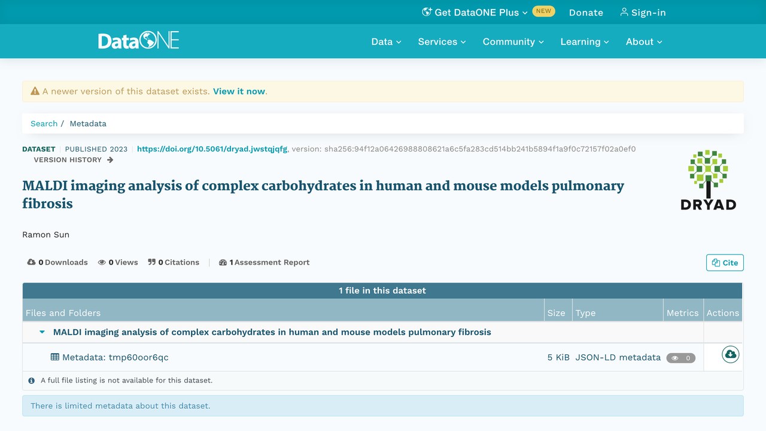The width and height of the screenshot is (766, 431).
Task: Click the NEW badge
Action: click(x=543, y=11)
